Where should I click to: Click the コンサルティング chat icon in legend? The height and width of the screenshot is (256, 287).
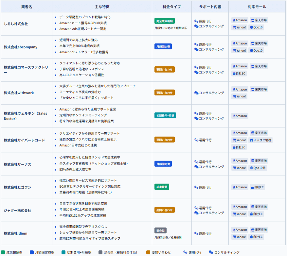point(211,252)
